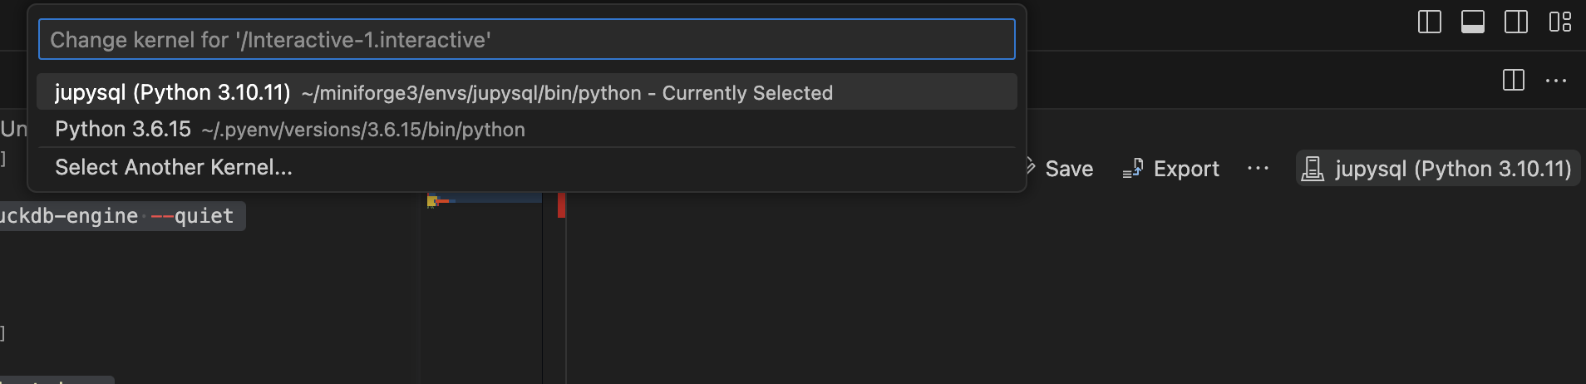
Task: Click the Save button
Action: click(1068, 169)
